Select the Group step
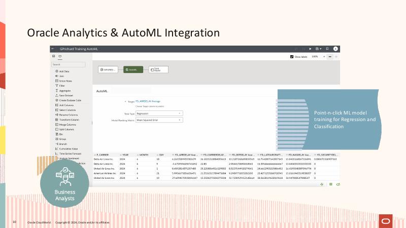Screen dimensions: 406x228 60,139
